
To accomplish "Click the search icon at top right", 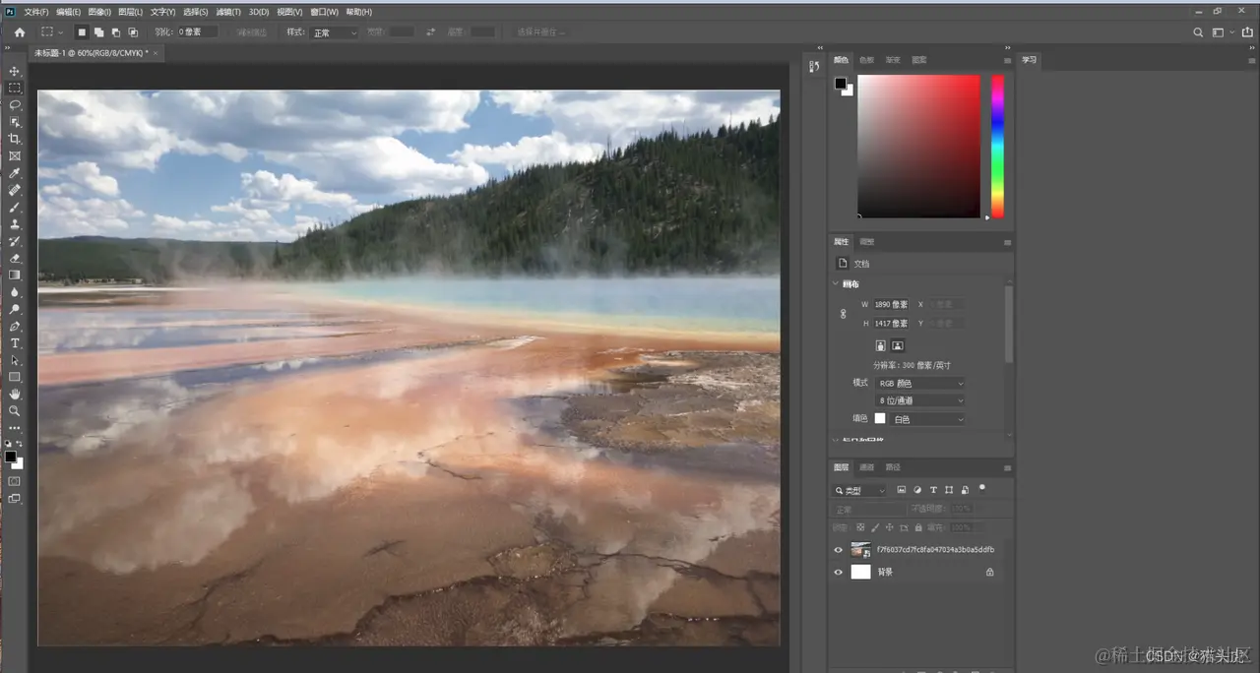I will pyautogui.click(x=1198, y=32).
